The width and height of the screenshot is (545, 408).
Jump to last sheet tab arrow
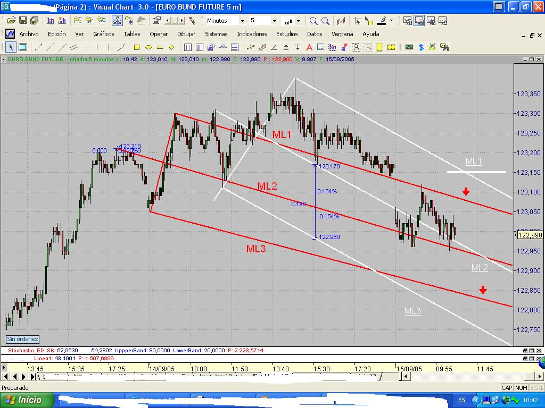(33, 377)
